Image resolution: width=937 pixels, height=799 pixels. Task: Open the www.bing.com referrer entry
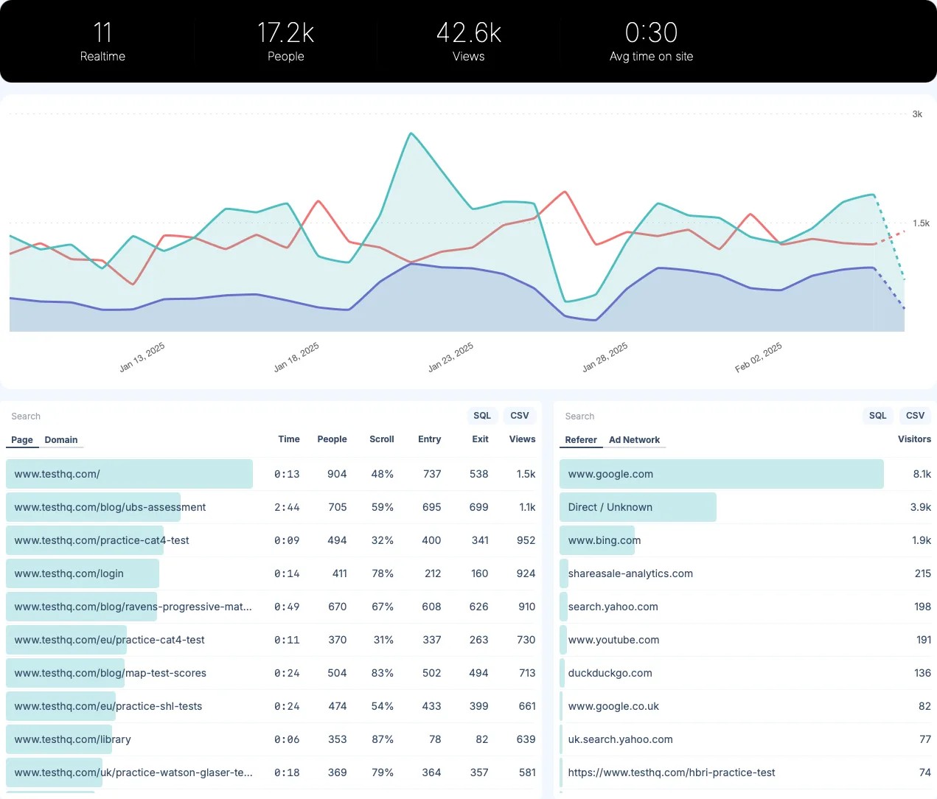tap(602, 540)
